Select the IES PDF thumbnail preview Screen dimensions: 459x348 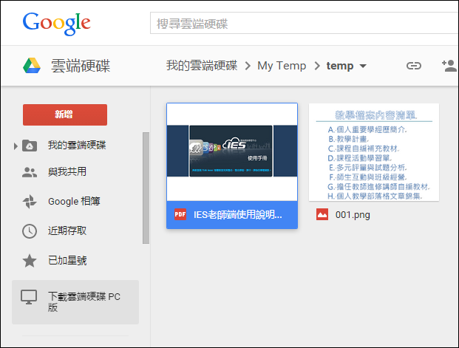click(x=232, y=152)
